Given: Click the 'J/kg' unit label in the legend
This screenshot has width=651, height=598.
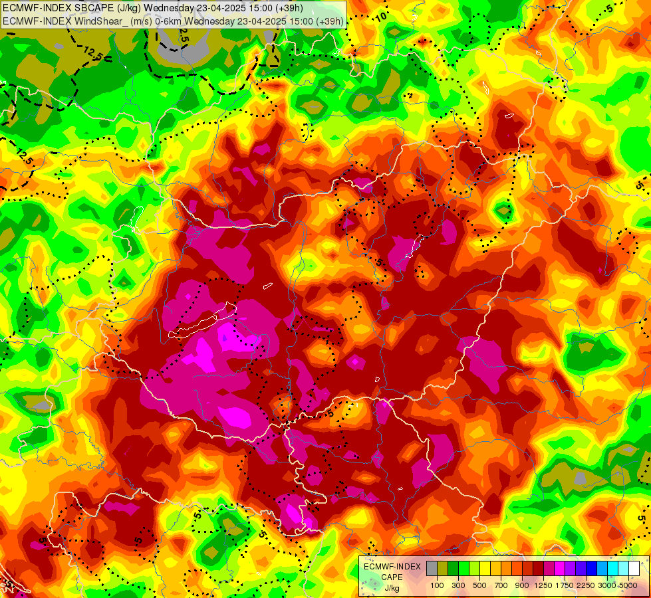Looking at the screenshot, I should (x=392, y=588).
